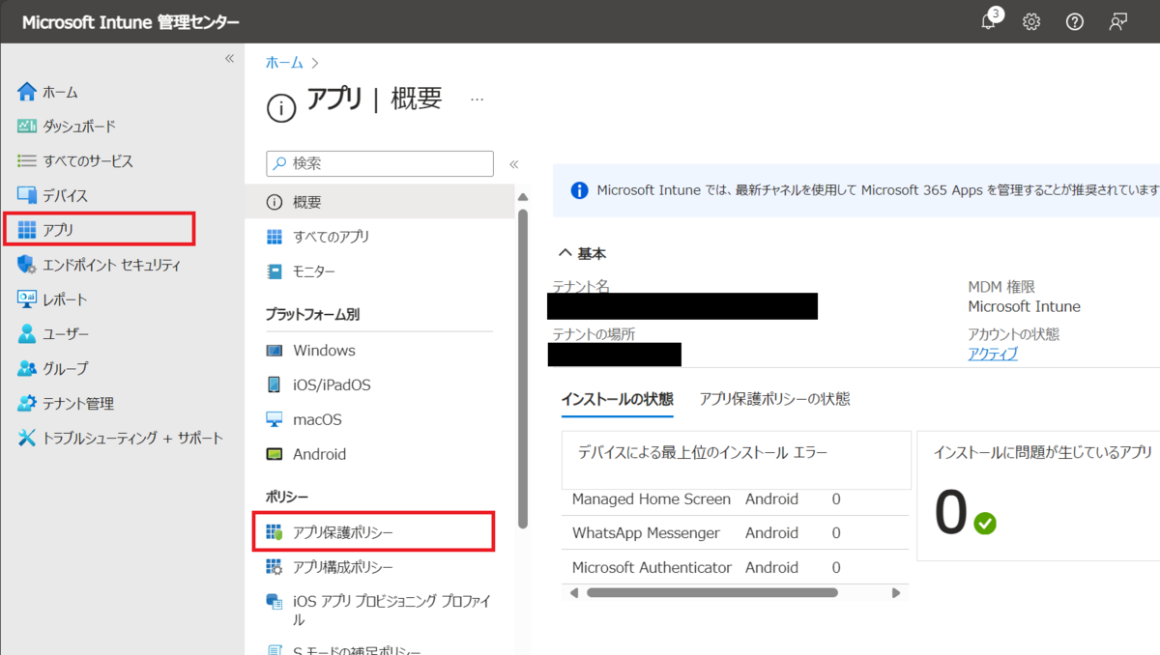The width and height of the screenshot is (1160, 655).
Task: Click left arrow of horizontal scrollbar
Action: [x=574, y=592]
